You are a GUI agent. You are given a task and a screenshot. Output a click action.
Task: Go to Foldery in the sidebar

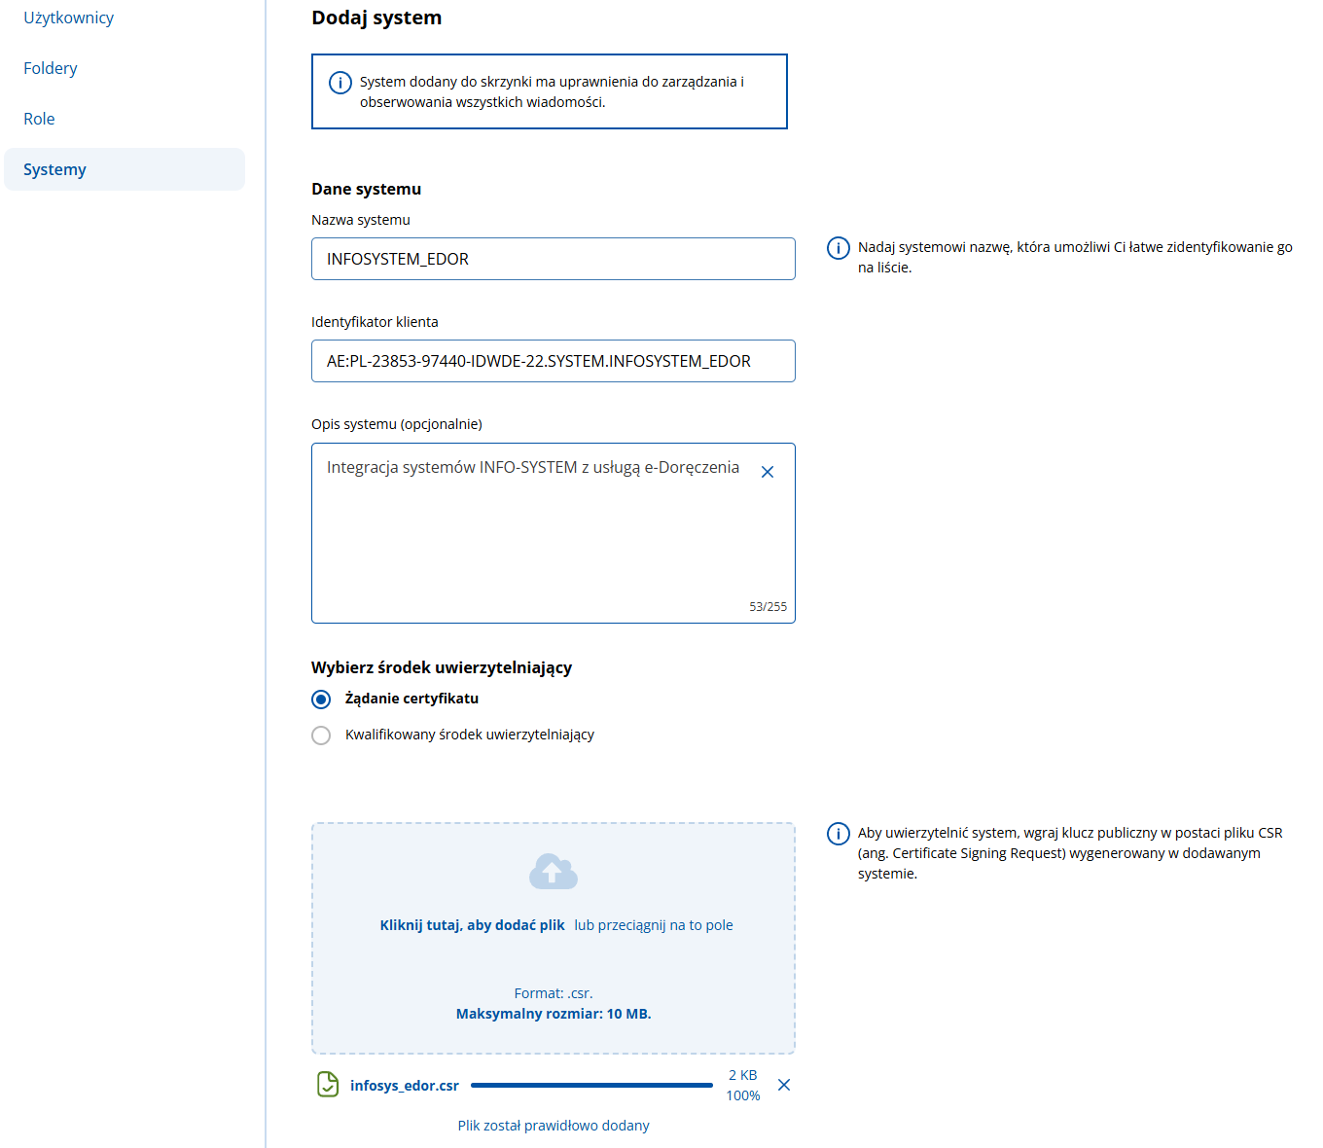click(x=51, y=68)
